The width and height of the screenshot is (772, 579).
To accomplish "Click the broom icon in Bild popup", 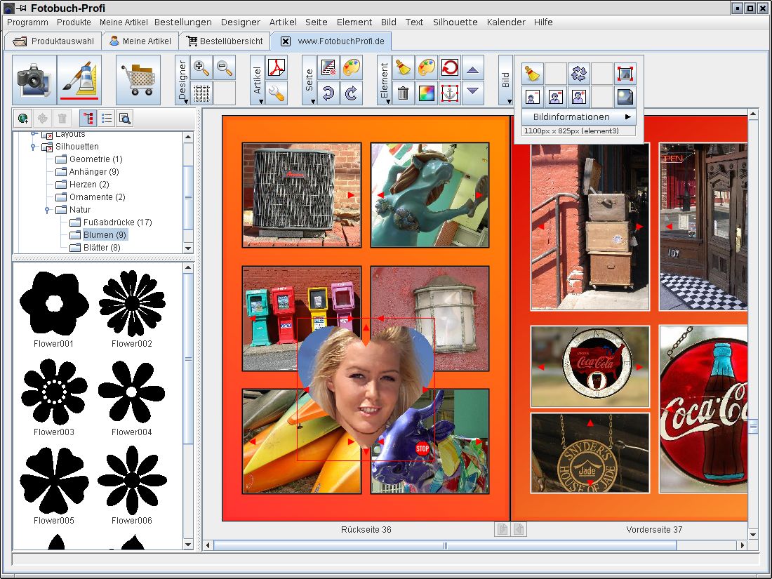I will pyautogui.click(x=532, y=74).
